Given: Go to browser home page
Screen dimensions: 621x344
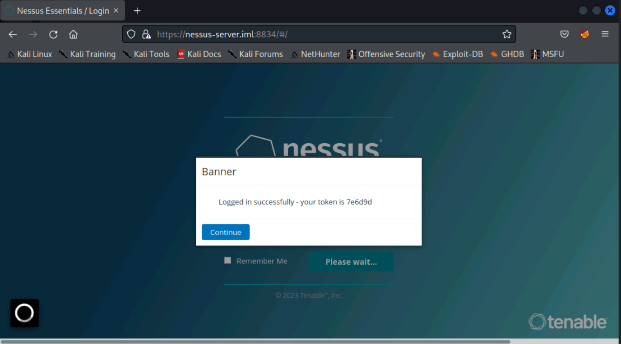Looking at the screenshot, I should click(73, 34).
